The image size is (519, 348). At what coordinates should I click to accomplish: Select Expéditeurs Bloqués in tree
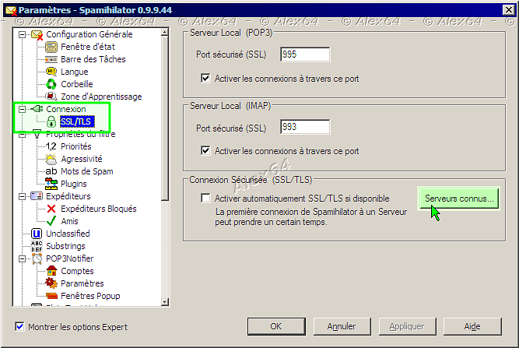(x=98, y=209)
